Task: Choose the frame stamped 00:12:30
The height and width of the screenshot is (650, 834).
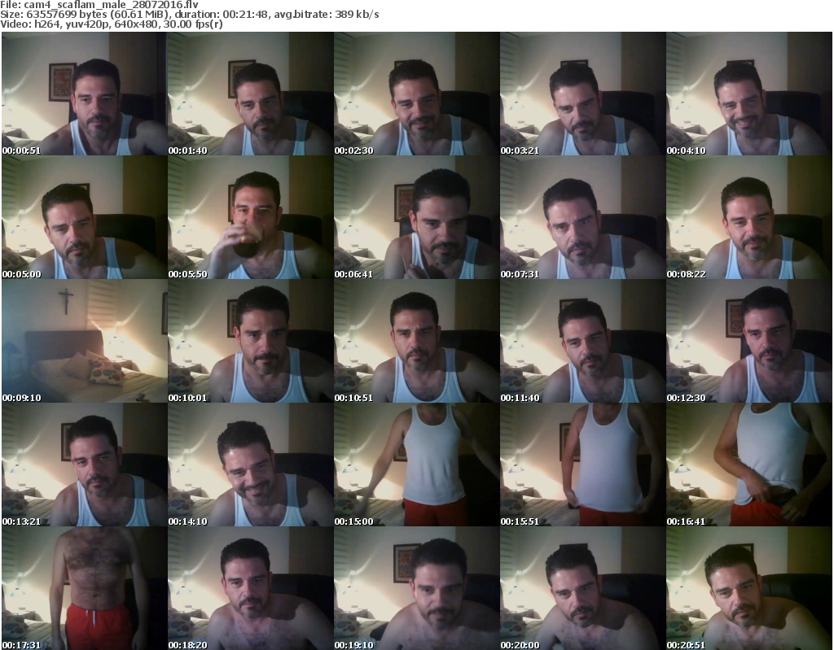Action: [x=749, y=341]
